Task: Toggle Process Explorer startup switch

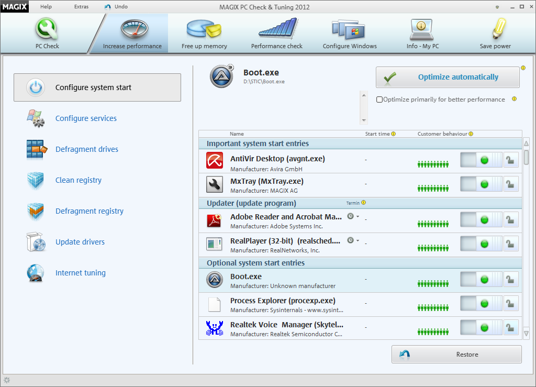Action: point(482,304)
